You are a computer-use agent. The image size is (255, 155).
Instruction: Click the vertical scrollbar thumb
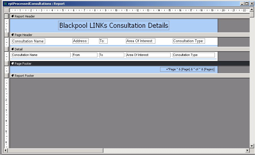pos(252,14)
